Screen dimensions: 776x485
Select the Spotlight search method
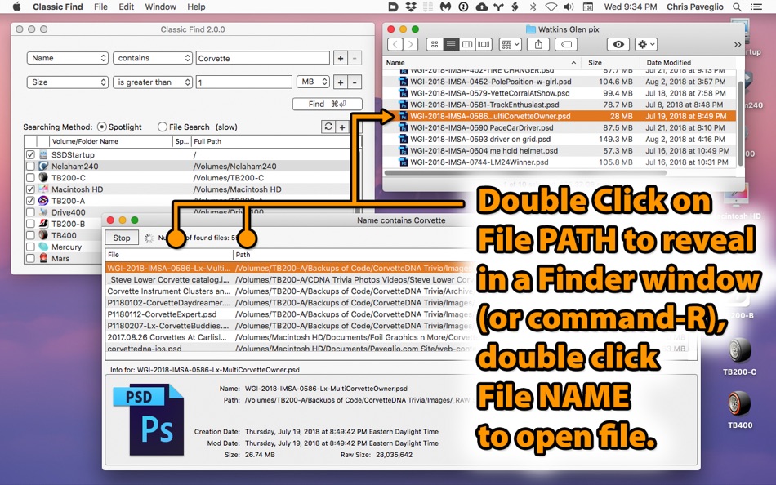pos(102,127)
